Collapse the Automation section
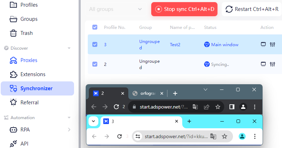Viewport: 282px width, 148px height. (x=69, y=118)
